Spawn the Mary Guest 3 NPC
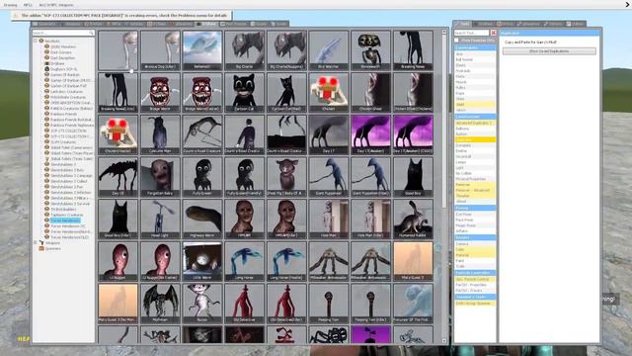This screenshot has height=356, width=632. (x=413, y=261)
